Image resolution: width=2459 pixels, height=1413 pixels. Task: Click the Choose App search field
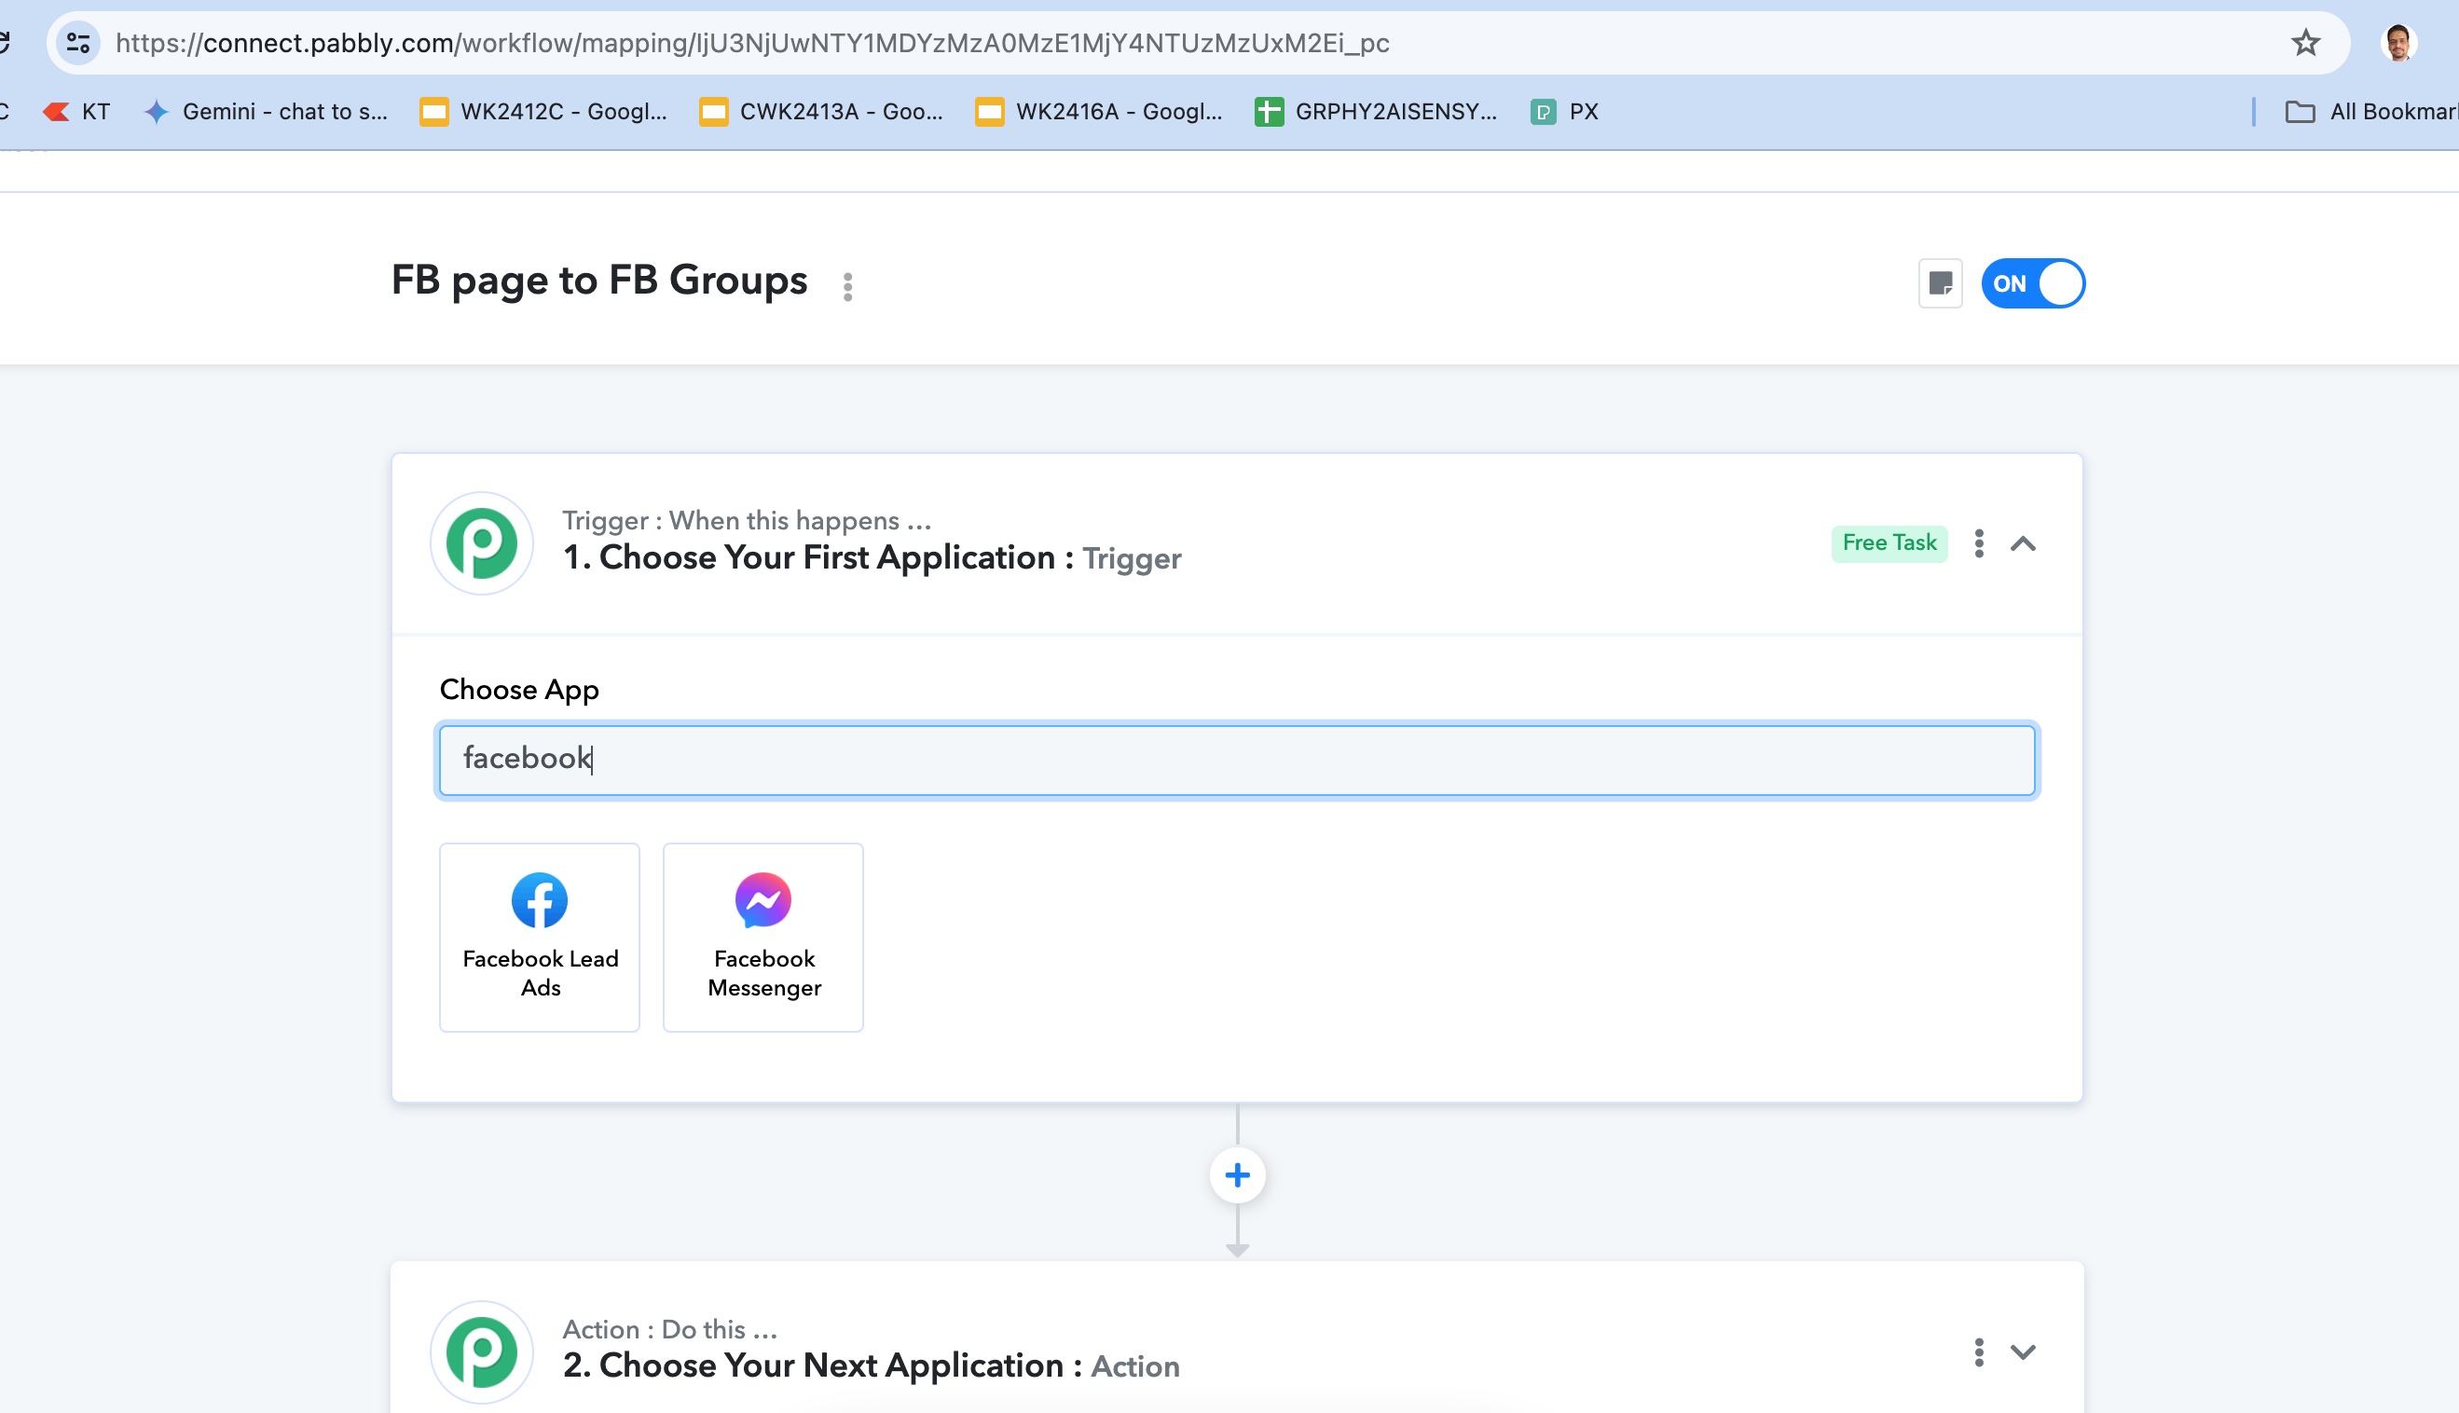[x=1236, y=760]
